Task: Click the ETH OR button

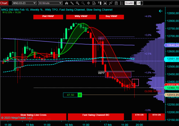Action: [139, 117]
